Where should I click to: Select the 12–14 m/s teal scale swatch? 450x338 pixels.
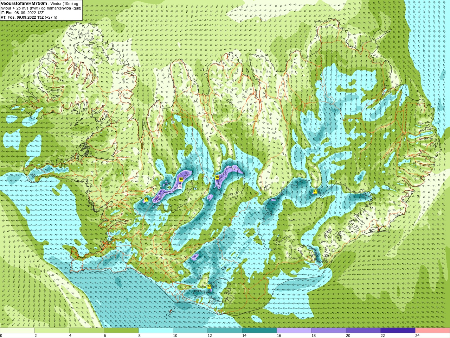coord(225,331)
